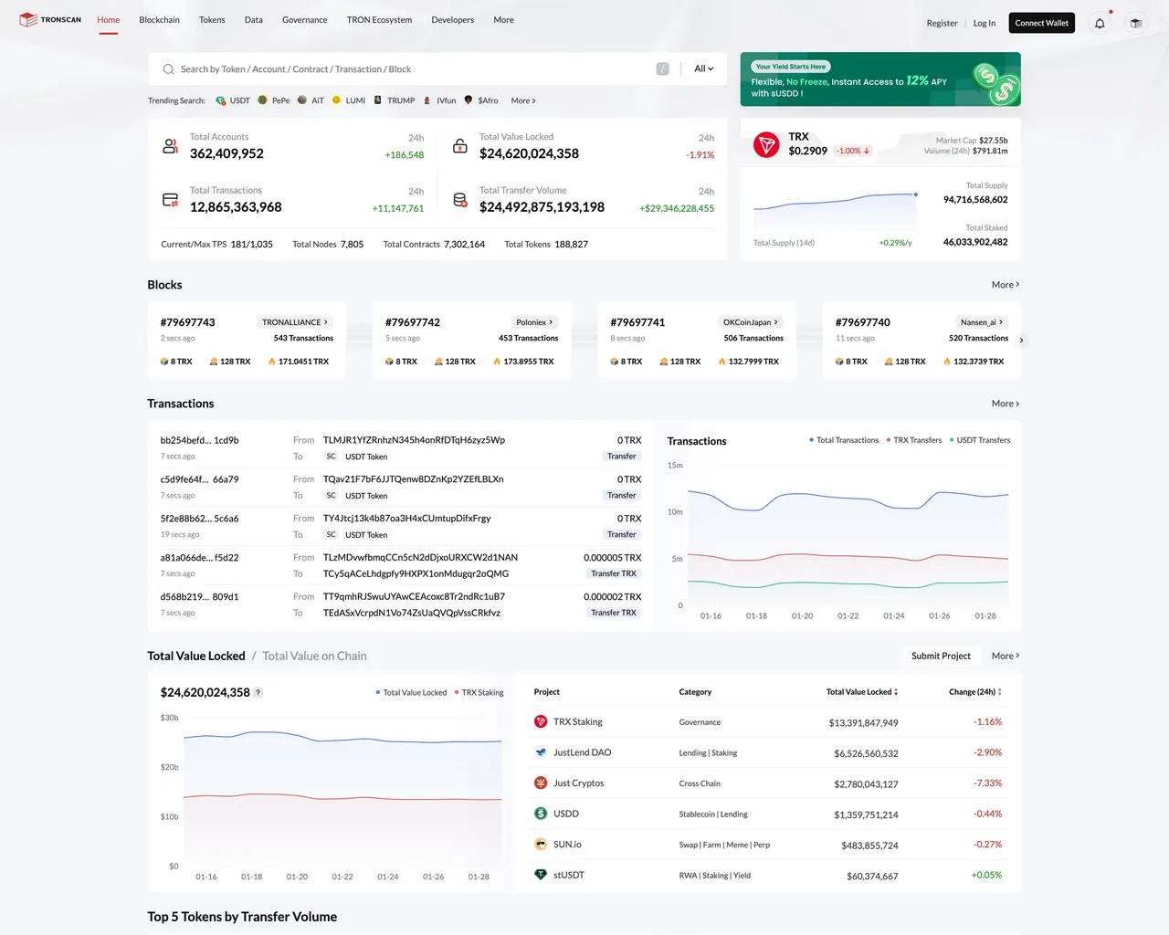1169x935 pixels.
Task: Click the TRONSCAN logo icon
Action: pos(28,20)
